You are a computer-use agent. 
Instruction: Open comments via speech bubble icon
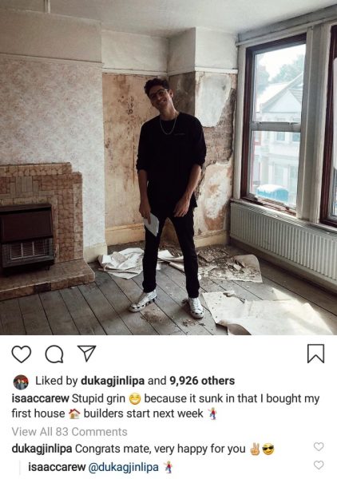click(54, 354)
